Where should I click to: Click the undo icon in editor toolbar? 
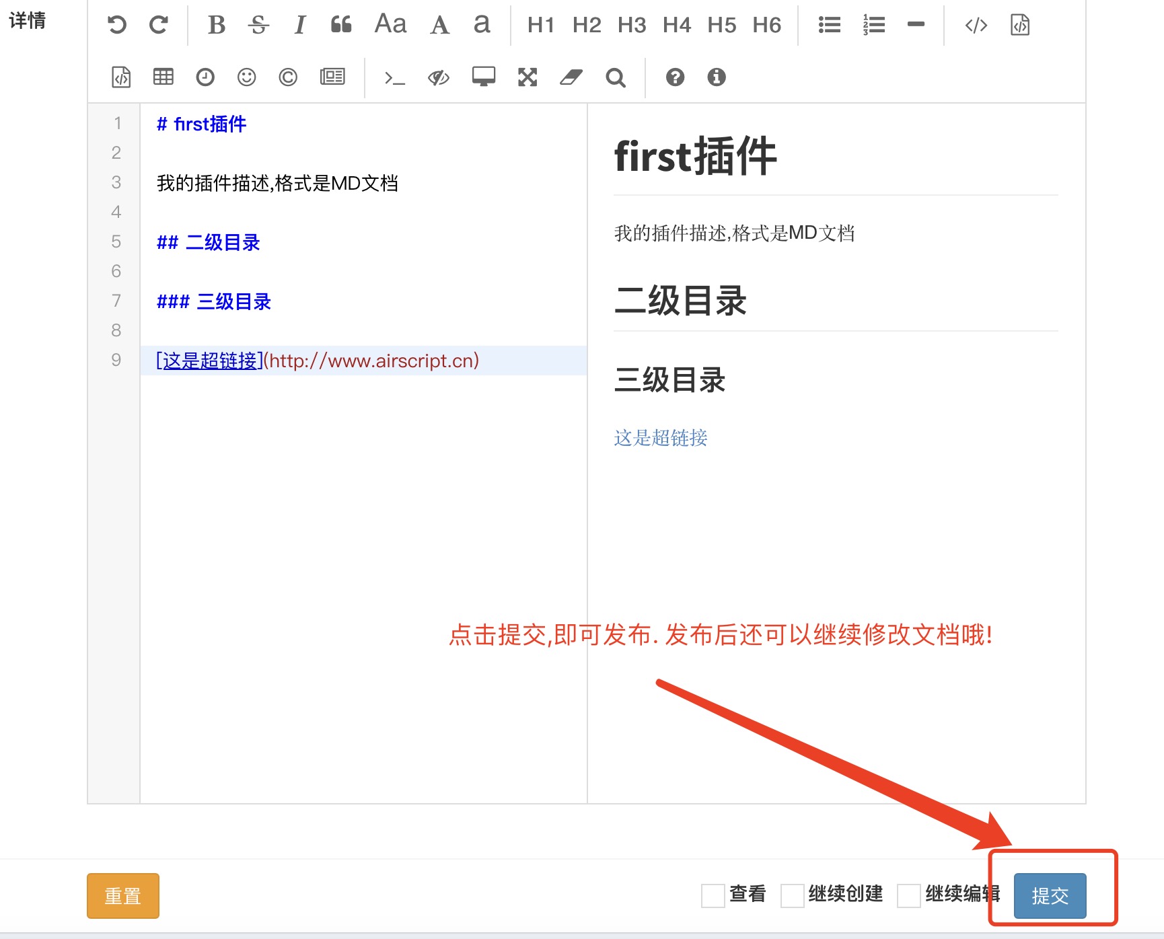(x=117, y=25)
